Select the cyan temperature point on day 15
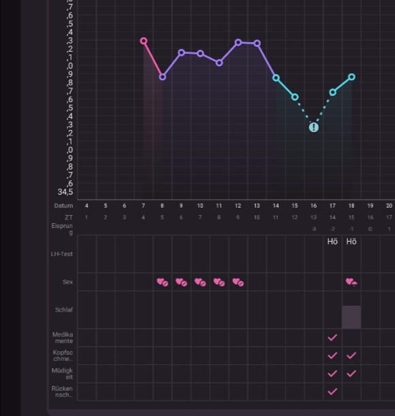Viewport: 395px width, 416px height. point(295,97)
